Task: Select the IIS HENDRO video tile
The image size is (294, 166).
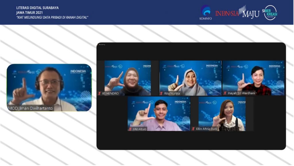Action: (127, 77)
